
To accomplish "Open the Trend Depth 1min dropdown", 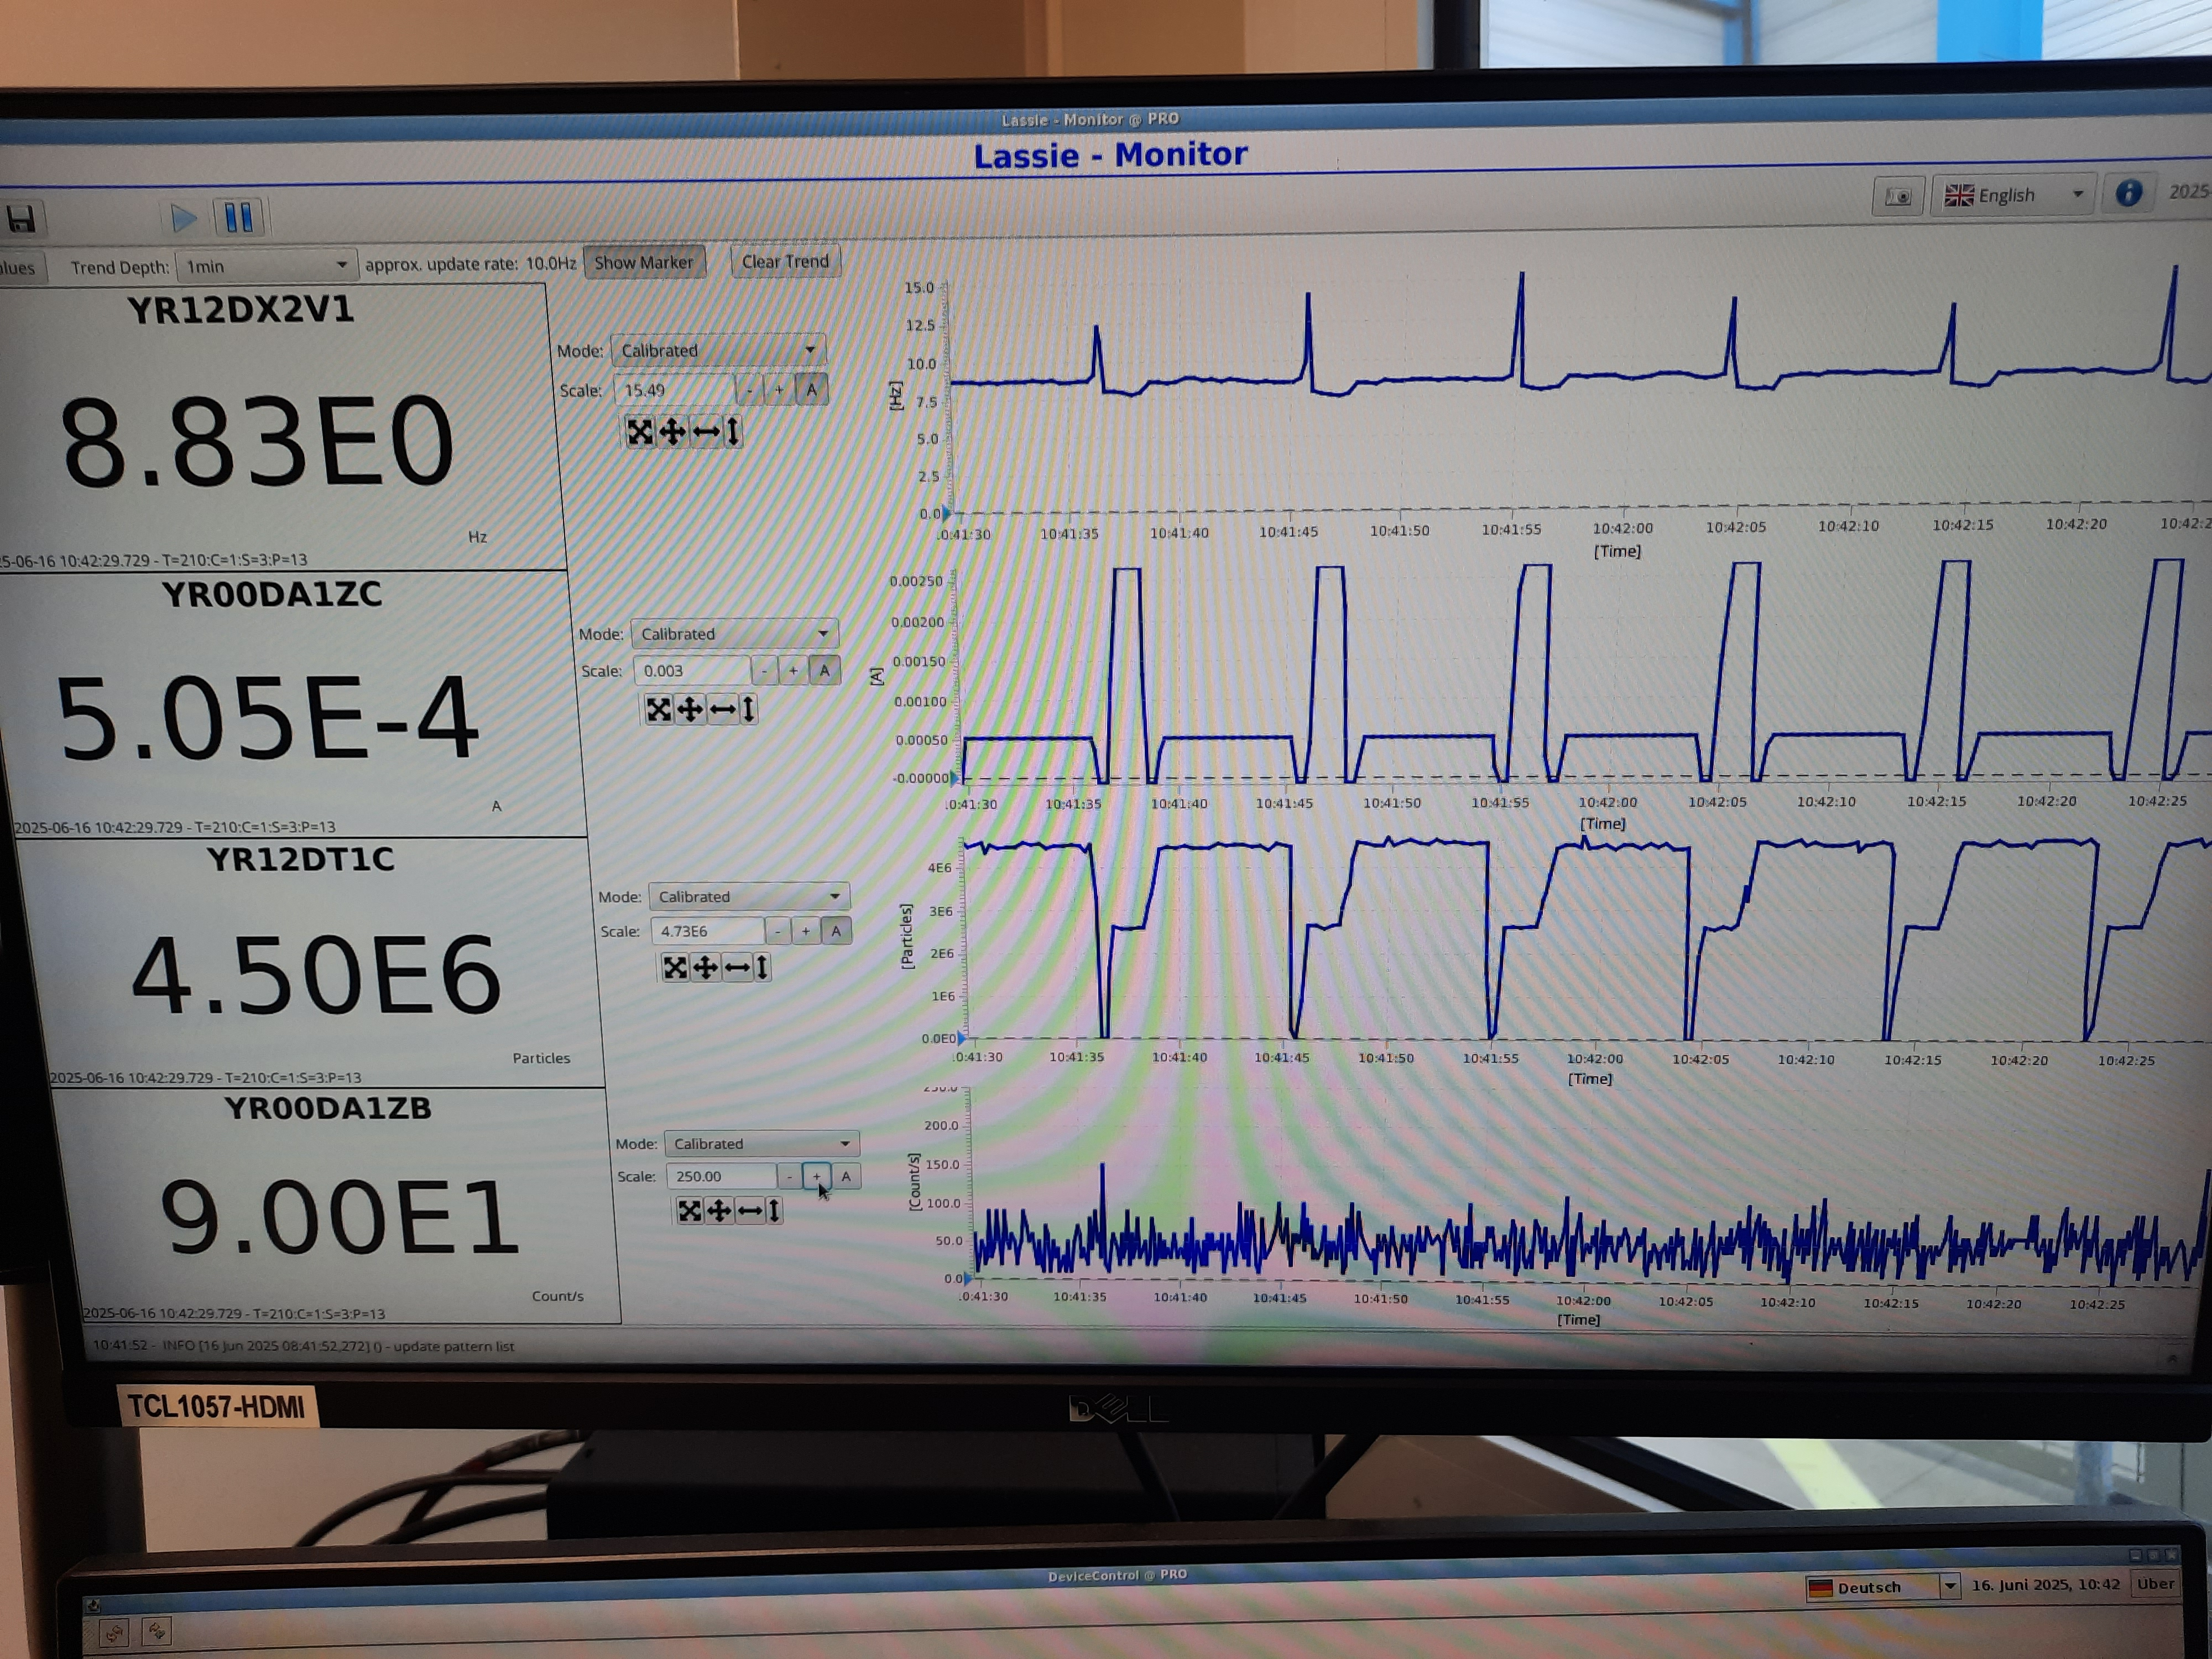I will tap(265, 266).
